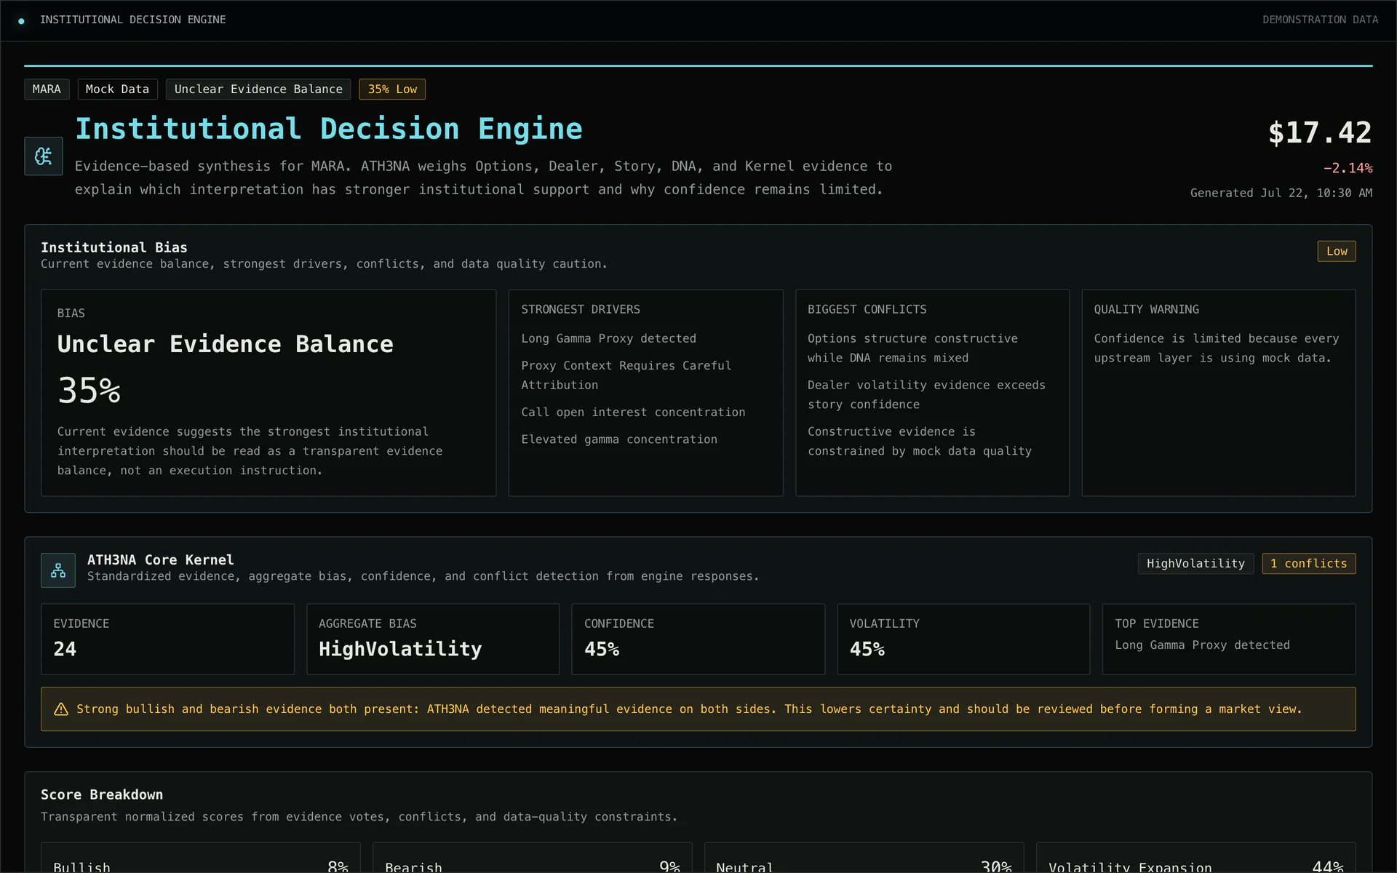Click the HighVolatility tag in Core Kernel header
The width and height of the screenshot is (1397, 873).
tap(1195, 564)
